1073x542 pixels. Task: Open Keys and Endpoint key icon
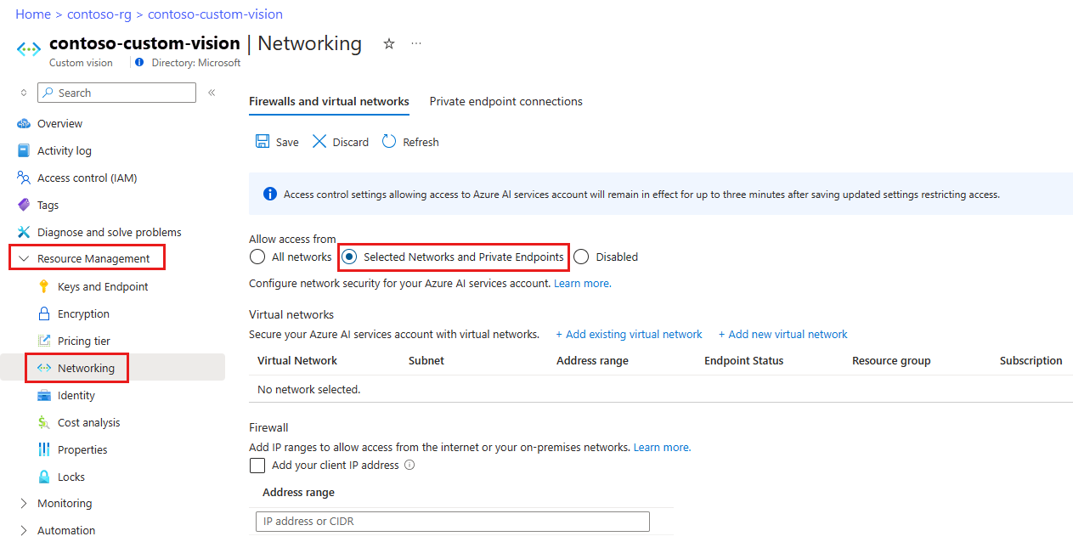(44, 286)
